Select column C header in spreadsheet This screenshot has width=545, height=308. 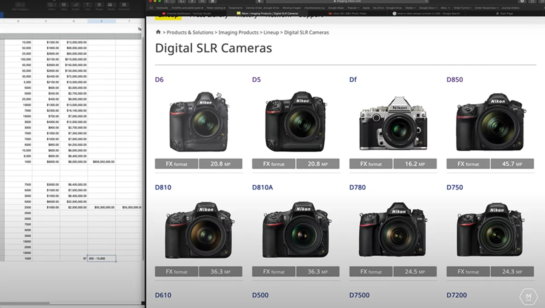(x=46, y=21)
